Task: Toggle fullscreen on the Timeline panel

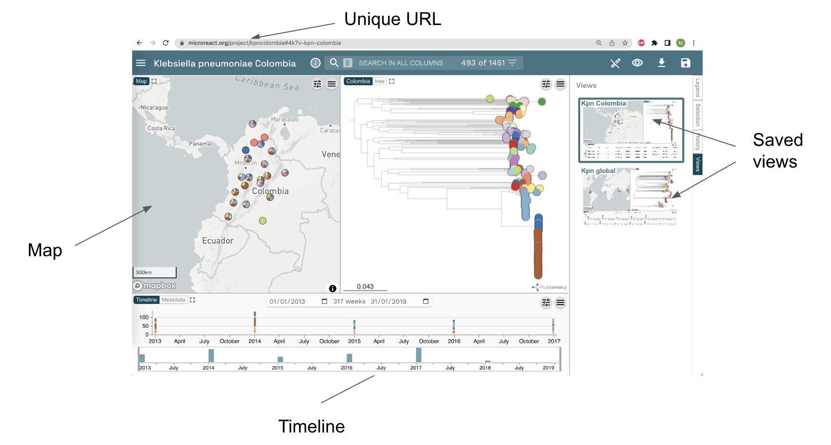Action: click(x=192, y=300)
